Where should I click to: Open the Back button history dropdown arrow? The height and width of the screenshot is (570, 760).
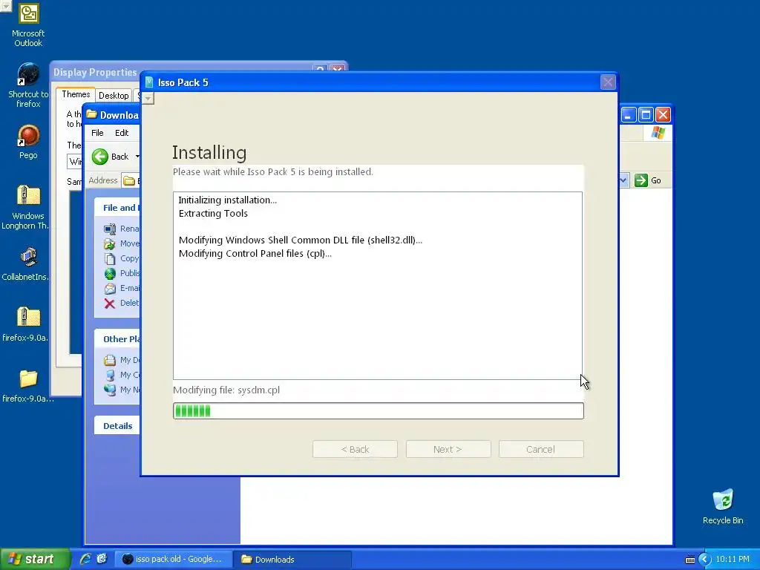[x=137, y=157]
